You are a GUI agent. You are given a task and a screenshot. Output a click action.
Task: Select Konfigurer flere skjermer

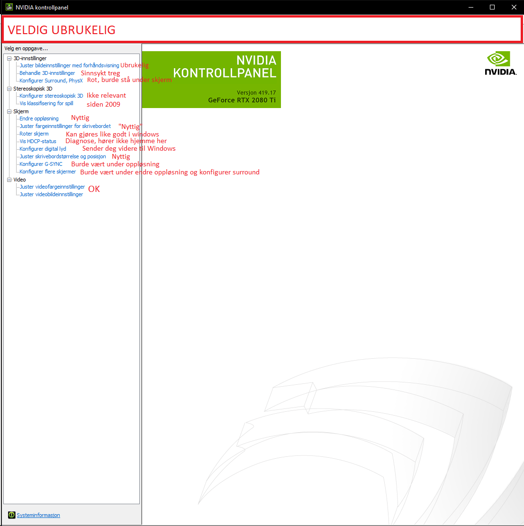pyautogui.click(x=48, y=172)
